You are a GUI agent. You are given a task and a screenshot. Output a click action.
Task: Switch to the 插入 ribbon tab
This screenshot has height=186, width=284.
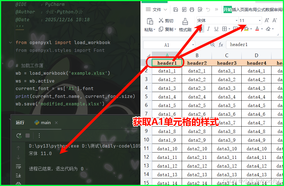click(236, 9)
